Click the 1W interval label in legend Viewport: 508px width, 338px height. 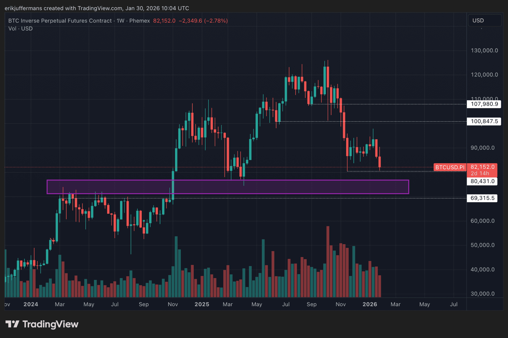[x=120, y=21]
